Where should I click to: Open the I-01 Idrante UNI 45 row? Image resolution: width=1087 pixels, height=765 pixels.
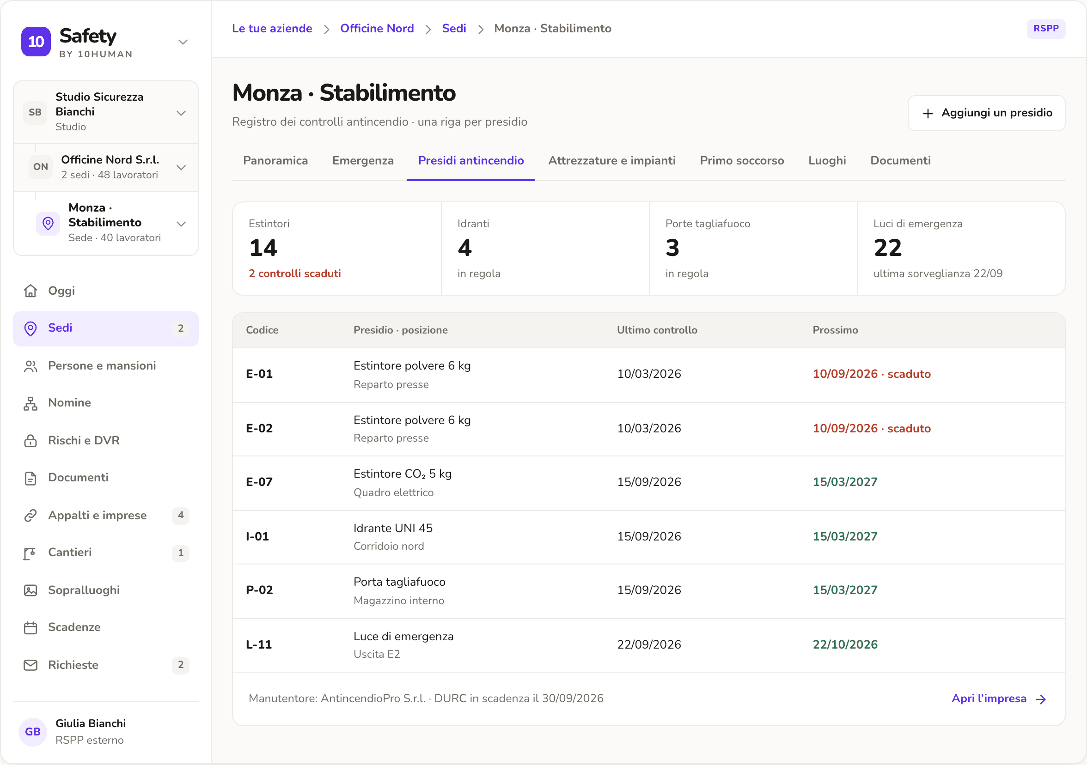(x=648, y=537)
